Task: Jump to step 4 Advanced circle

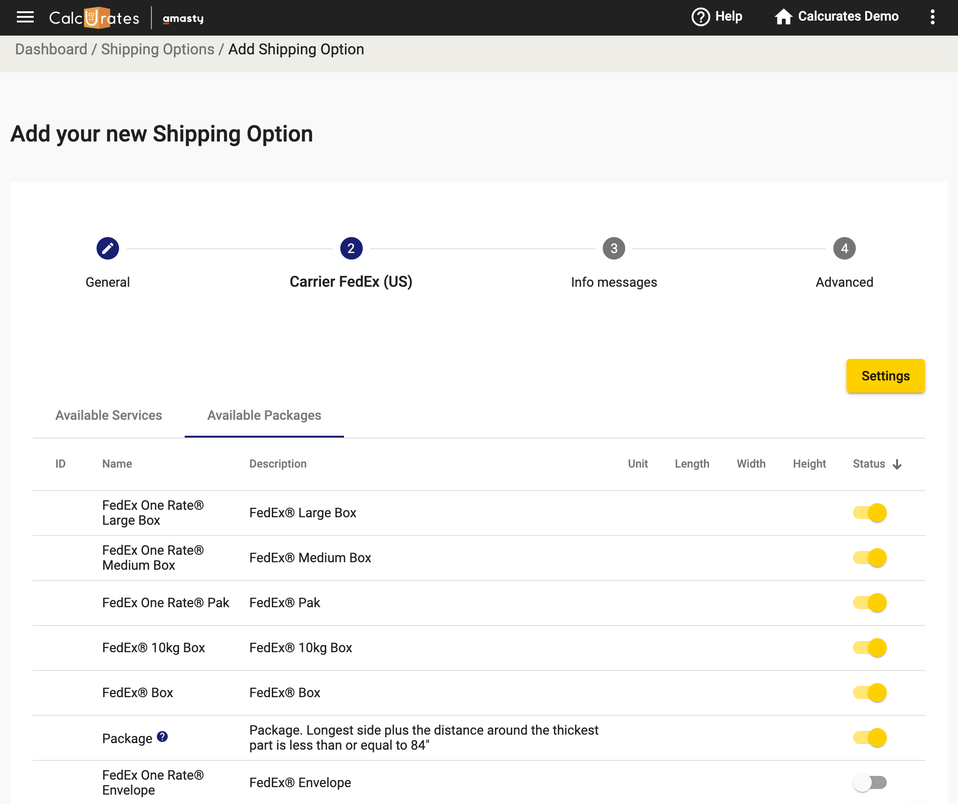Action: tap(845, 248)
